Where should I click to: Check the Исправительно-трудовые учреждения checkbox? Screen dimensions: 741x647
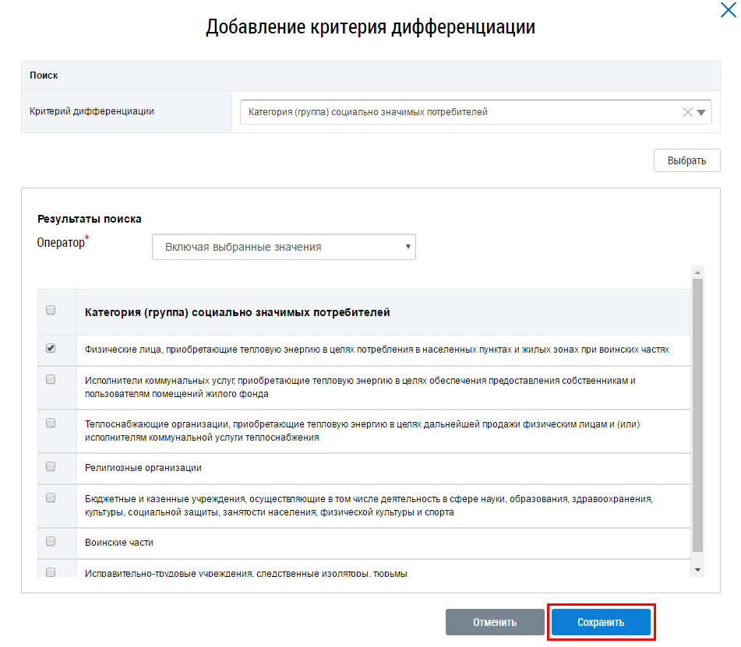51,572
